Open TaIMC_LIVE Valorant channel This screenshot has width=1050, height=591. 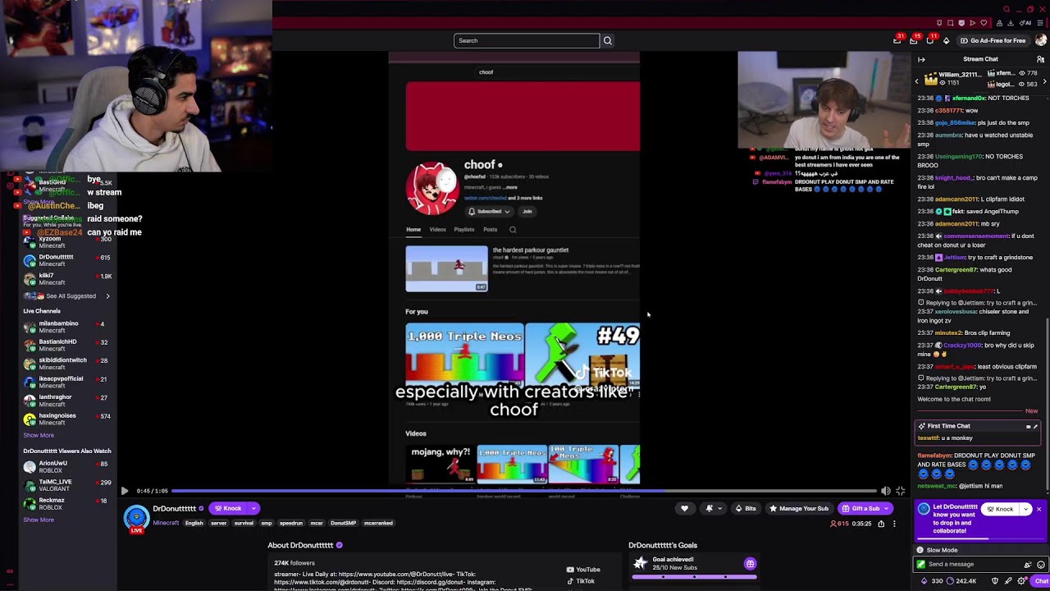click(x=66, y=485)
